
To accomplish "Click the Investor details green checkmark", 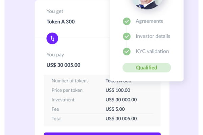I will click(127, 36).
